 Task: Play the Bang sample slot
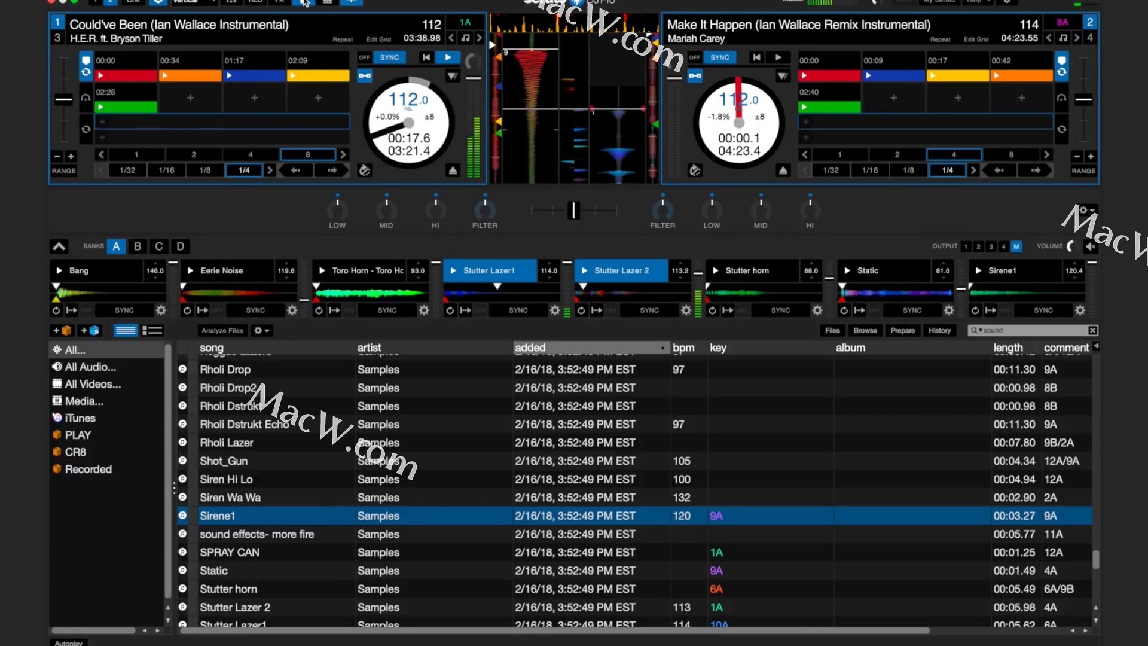(x=59, y=270)
